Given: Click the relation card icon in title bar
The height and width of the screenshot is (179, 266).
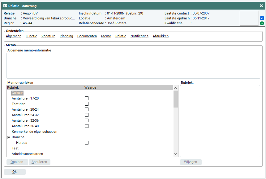Looking at the screenshot, I should (x=5, y=6).
